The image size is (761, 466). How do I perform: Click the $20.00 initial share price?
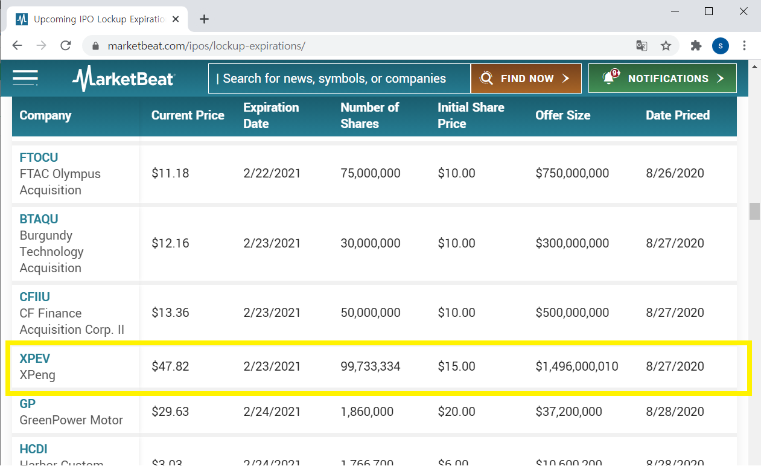456,412
